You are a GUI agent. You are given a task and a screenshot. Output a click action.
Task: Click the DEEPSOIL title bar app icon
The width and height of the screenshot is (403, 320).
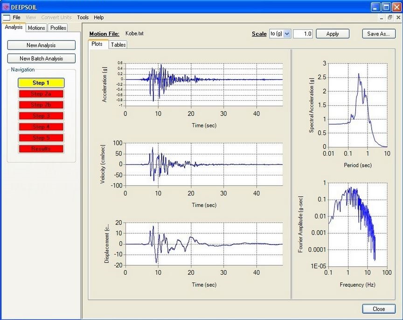(x=6, y=7)
